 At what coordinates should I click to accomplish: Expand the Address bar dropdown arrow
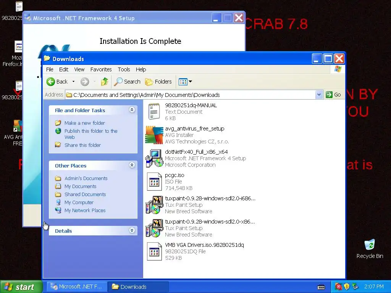point(319,95)
